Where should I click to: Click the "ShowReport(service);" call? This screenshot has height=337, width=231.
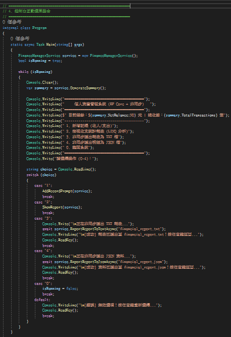coord(62,207)
